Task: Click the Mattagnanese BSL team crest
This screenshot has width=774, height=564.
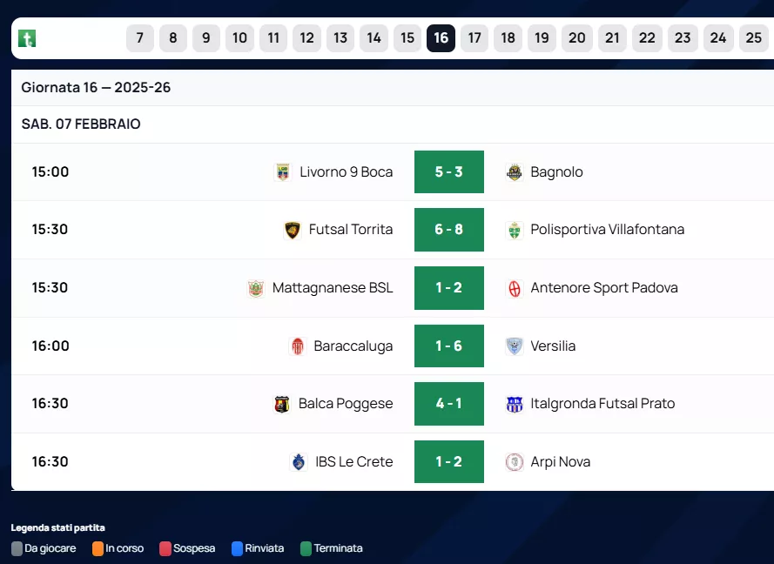Action: click(x=256, y=288)
